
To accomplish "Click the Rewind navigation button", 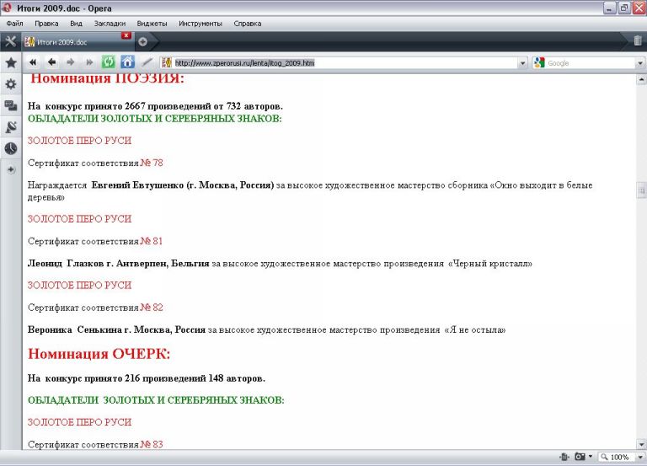I will 33,62.
